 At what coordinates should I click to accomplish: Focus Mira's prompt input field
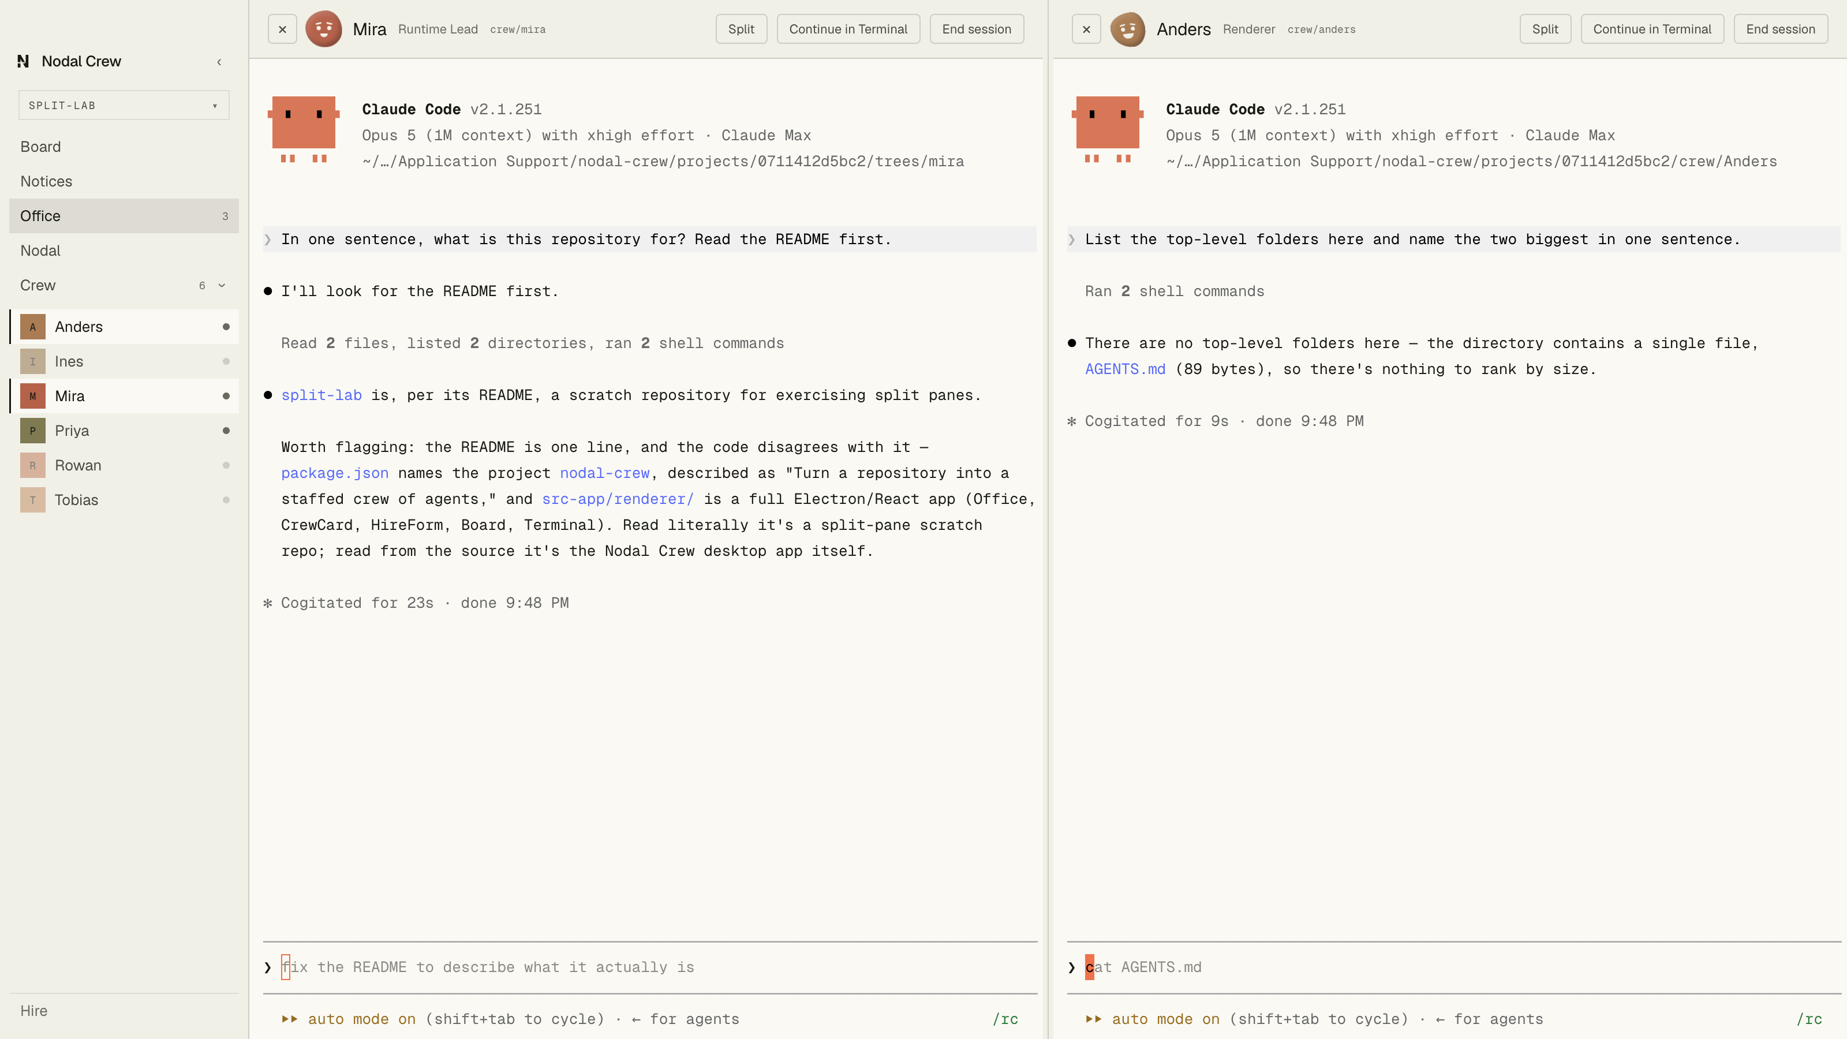pos(650,967)
